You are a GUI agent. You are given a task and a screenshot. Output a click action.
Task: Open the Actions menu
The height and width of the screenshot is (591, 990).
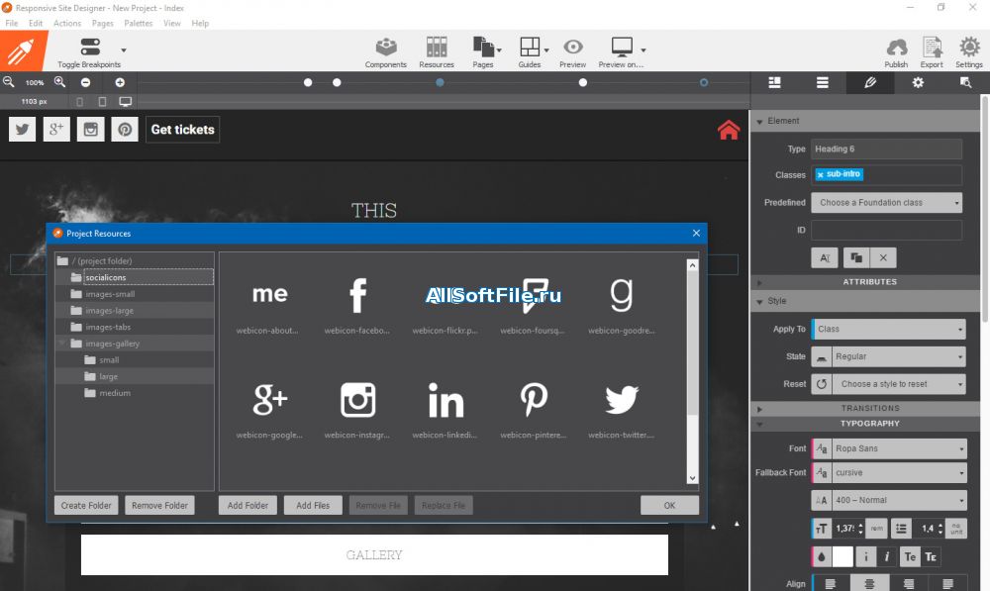[67, 24]
